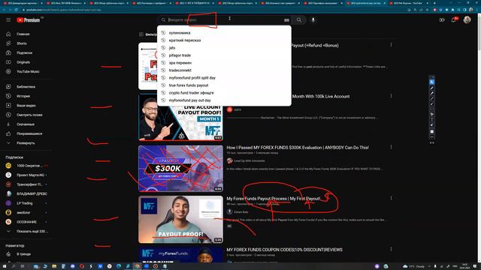The width and height of the screenshot is (481, 270).
Task: Open options menu for the Refund Bonus video
Action: [391, 45]
